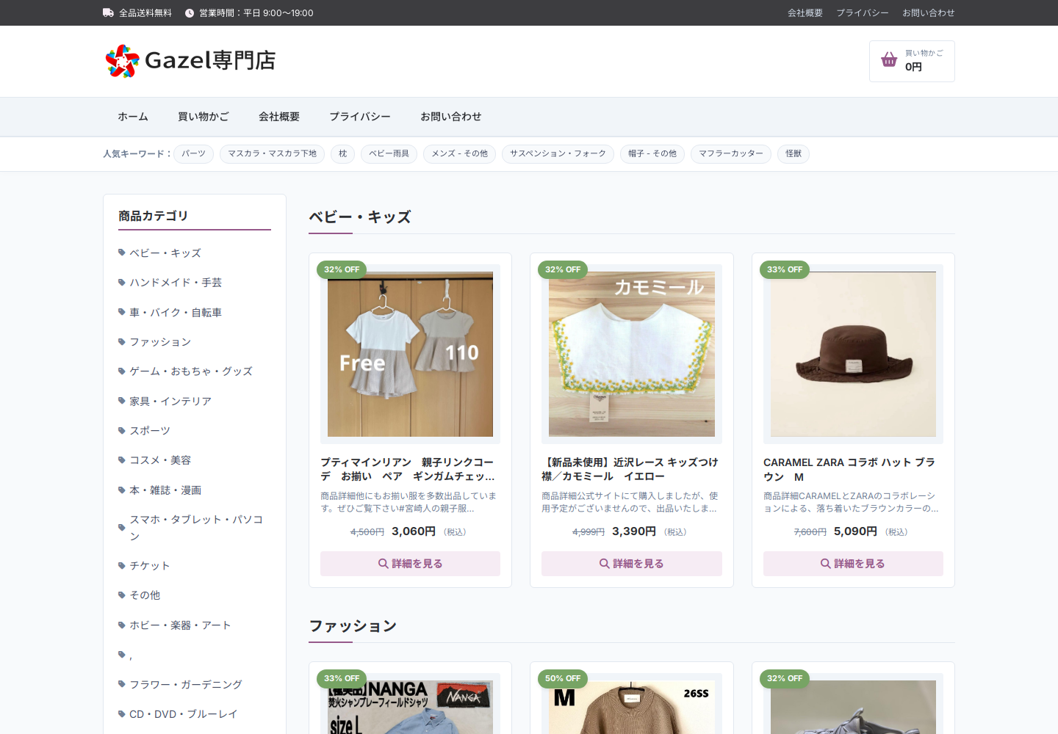Click the top-bar 会社概要 link
Viewport: 1058px width, 734px height.
tap(805, 13)
